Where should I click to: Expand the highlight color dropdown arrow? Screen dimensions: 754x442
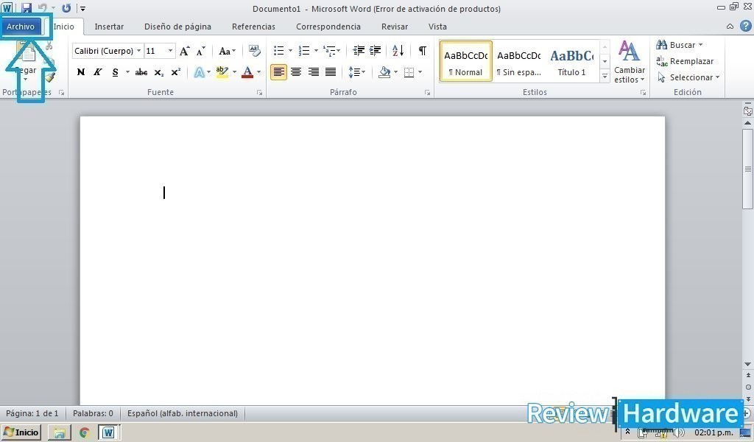pos(234,72)
